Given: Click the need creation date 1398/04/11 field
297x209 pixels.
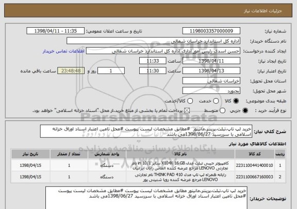Looking at the screenshot, I should click(x=211, y=61).
